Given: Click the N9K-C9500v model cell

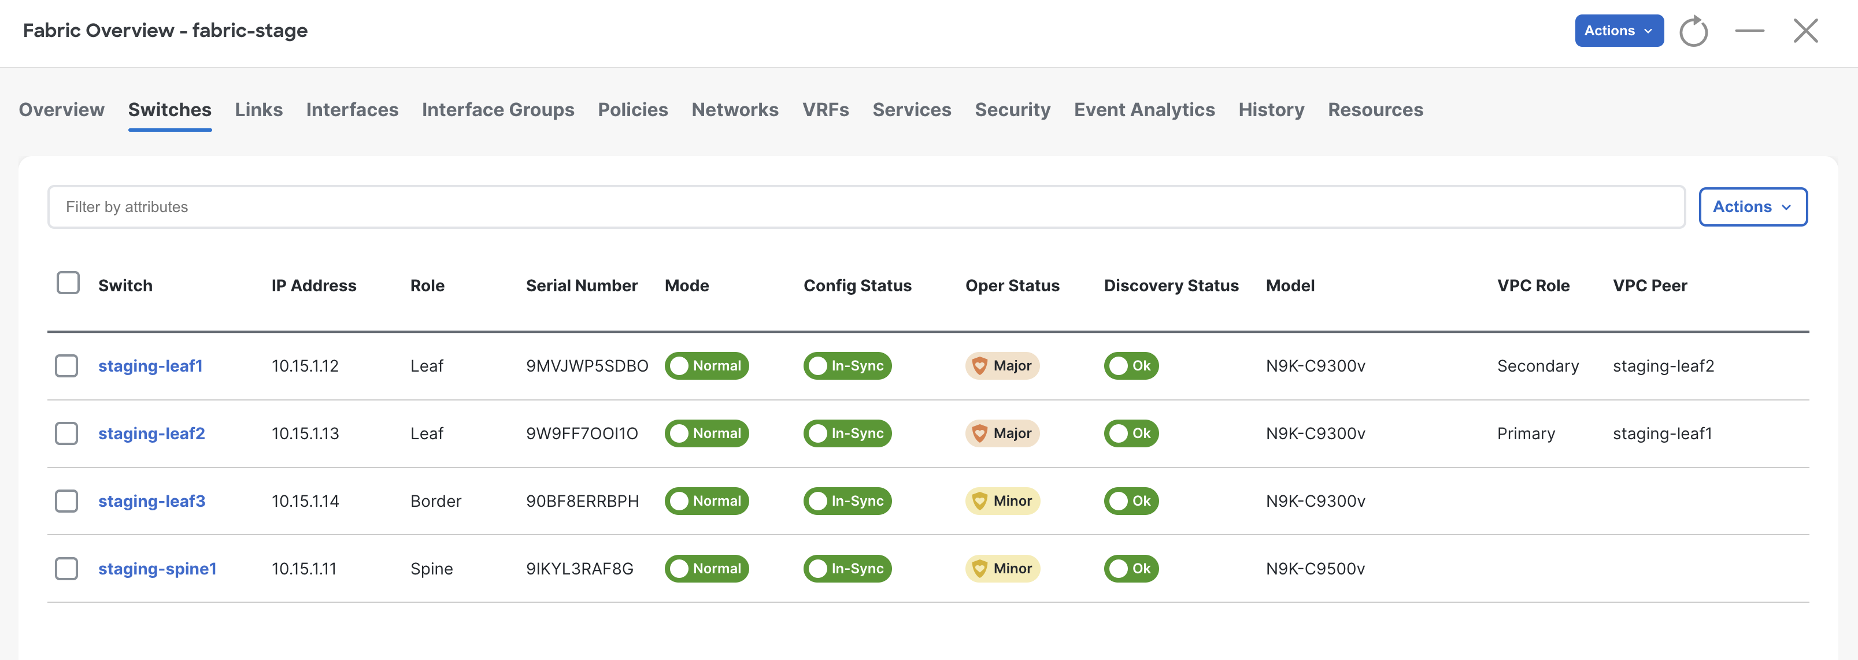Looking at the screenshot, I should tap(1315, 568).
